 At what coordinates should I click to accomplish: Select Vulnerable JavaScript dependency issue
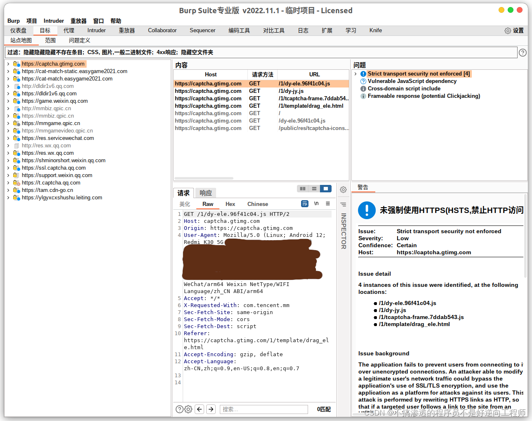[x=412, y=81]
